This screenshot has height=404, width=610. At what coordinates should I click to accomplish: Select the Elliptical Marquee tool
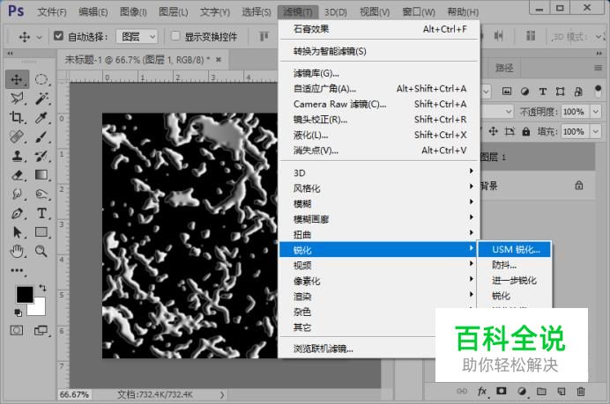click(x=41, y=79)
